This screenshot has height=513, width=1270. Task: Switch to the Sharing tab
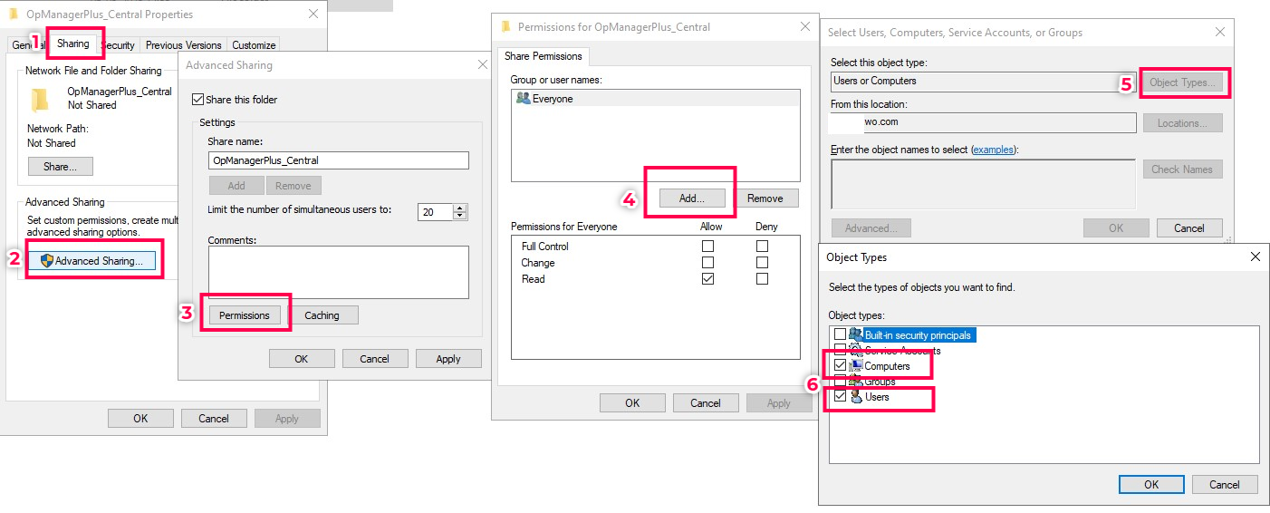coord(73,43)
